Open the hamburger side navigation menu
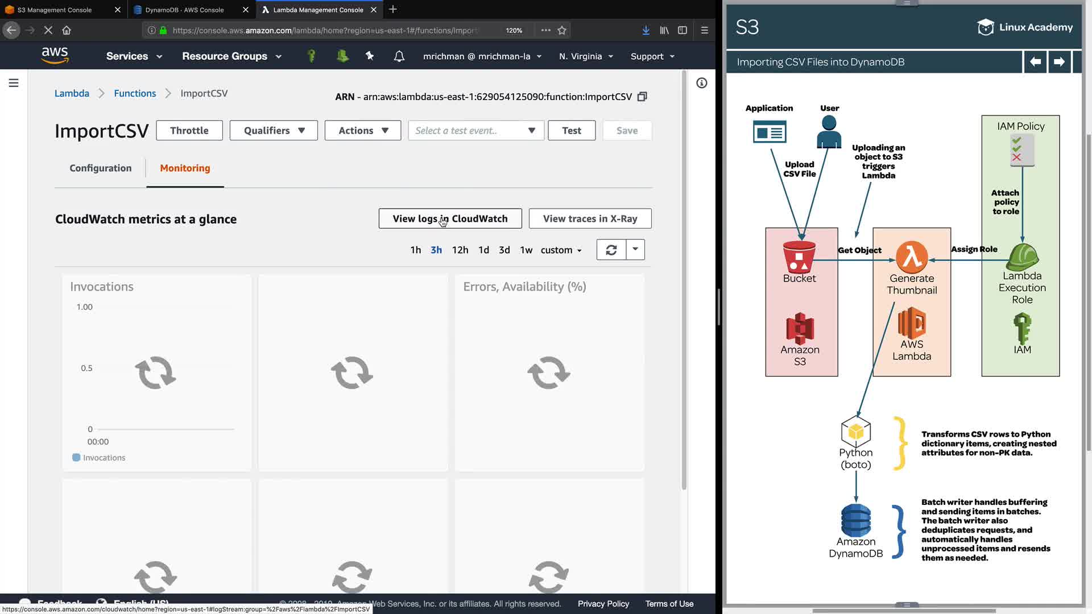Image resolution: width=1092 pixels, height=614 pixels. (x=14, y=83)
